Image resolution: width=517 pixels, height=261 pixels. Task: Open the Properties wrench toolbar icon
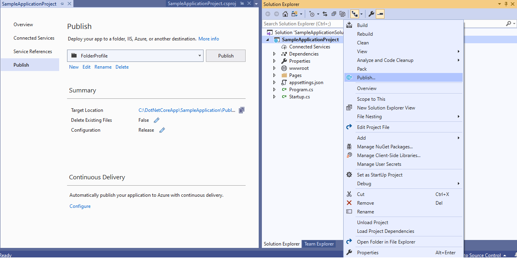point(371,14)
